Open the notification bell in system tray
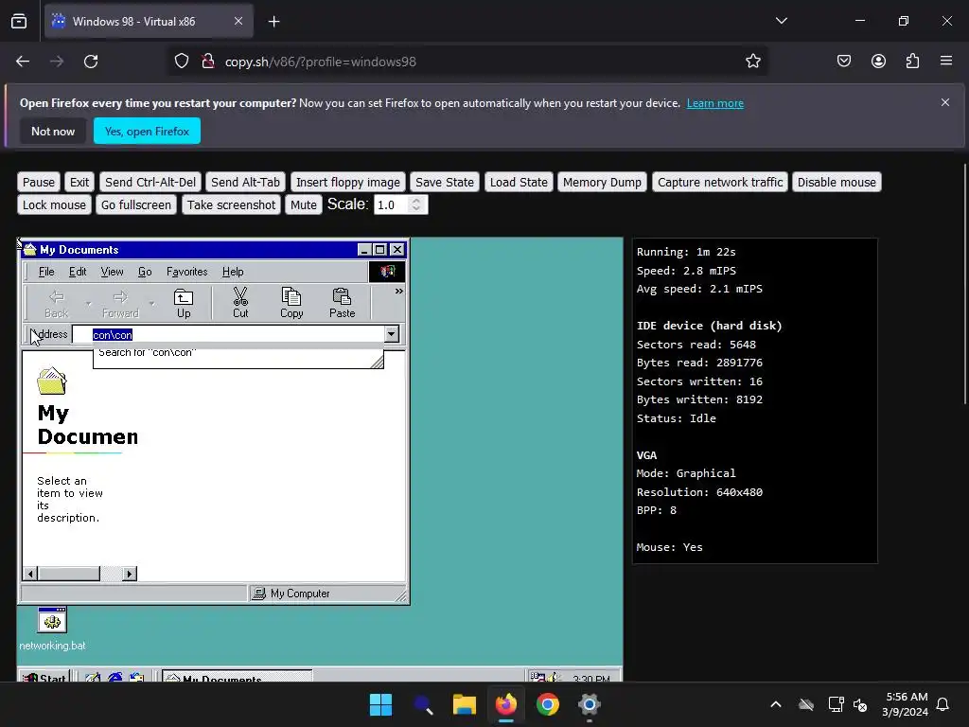Image resolution: width=969 pixels, height=727 pixels. pos(943,704)
